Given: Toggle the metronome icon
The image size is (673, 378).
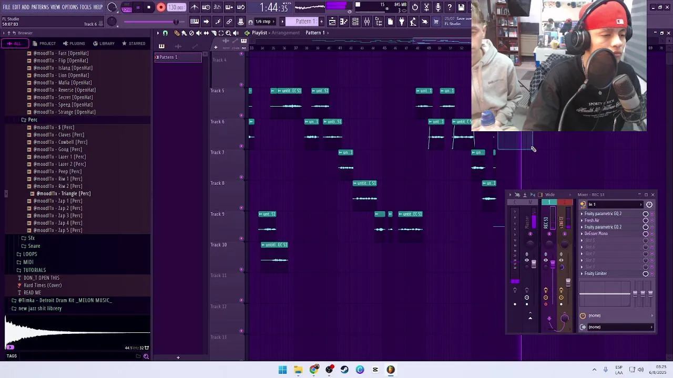Looking at the screenshot, I should point(195,7).
